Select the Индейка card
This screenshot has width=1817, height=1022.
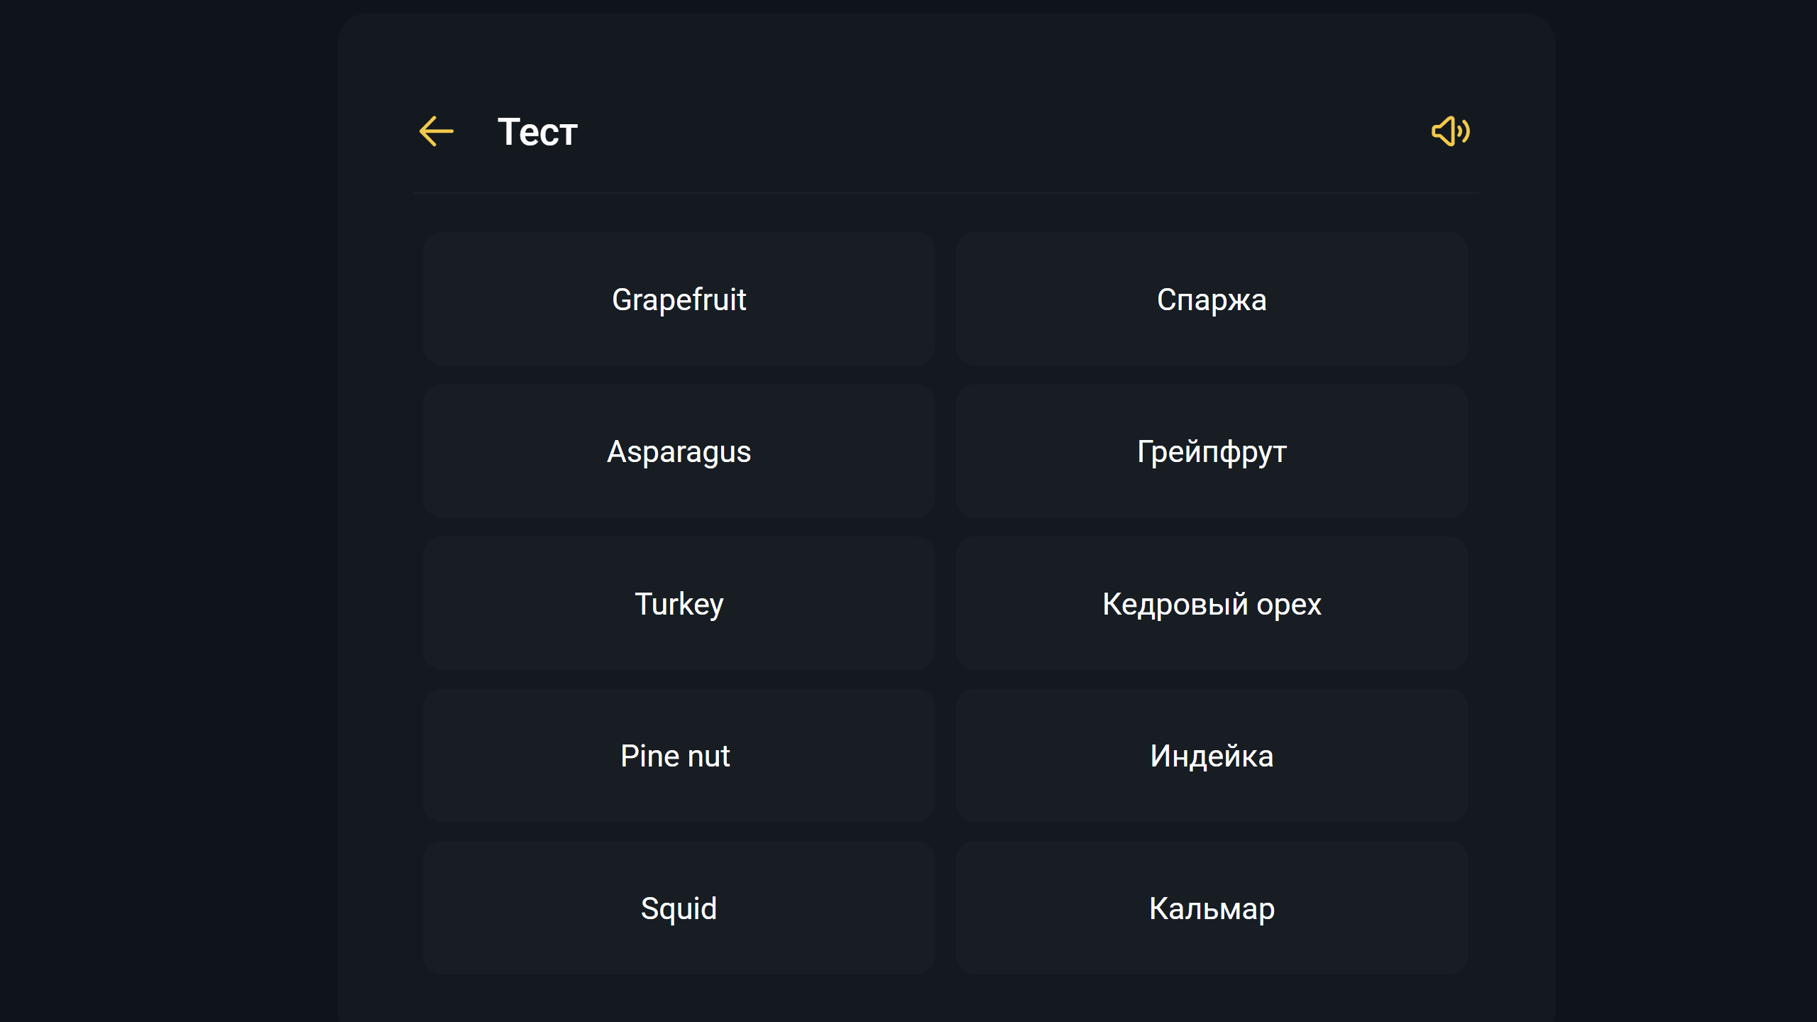point(1211,755)
